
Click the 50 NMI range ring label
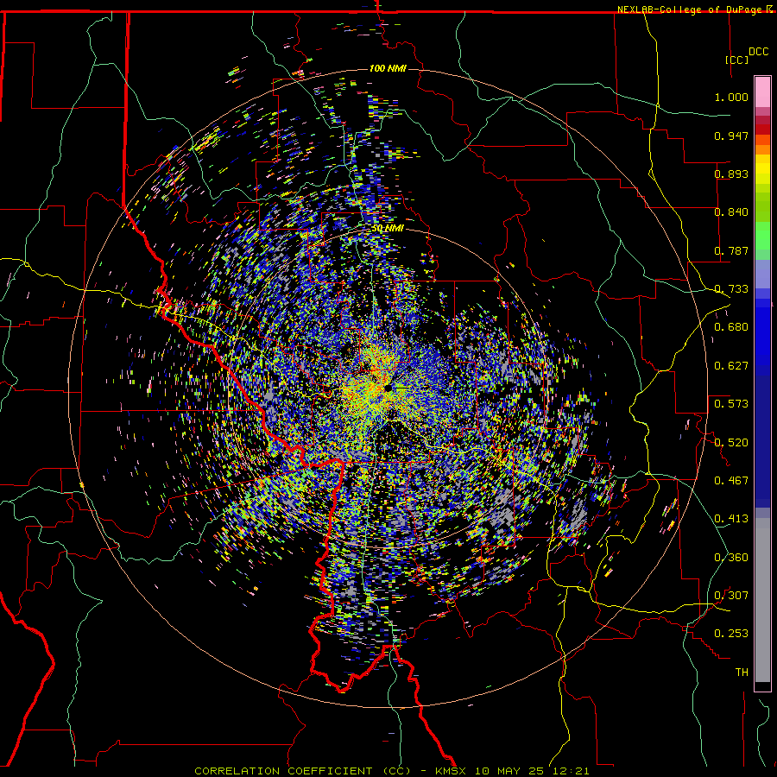387,229
